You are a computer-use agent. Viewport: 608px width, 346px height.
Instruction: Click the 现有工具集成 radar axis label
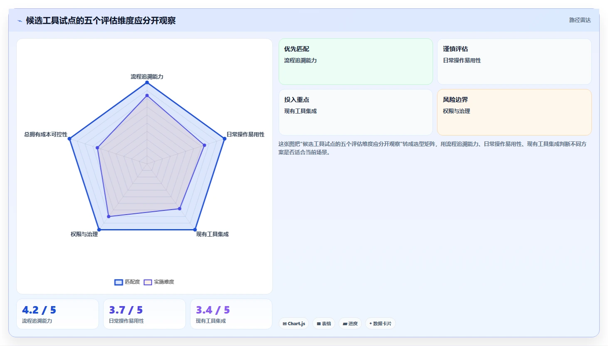click(212, 234)
